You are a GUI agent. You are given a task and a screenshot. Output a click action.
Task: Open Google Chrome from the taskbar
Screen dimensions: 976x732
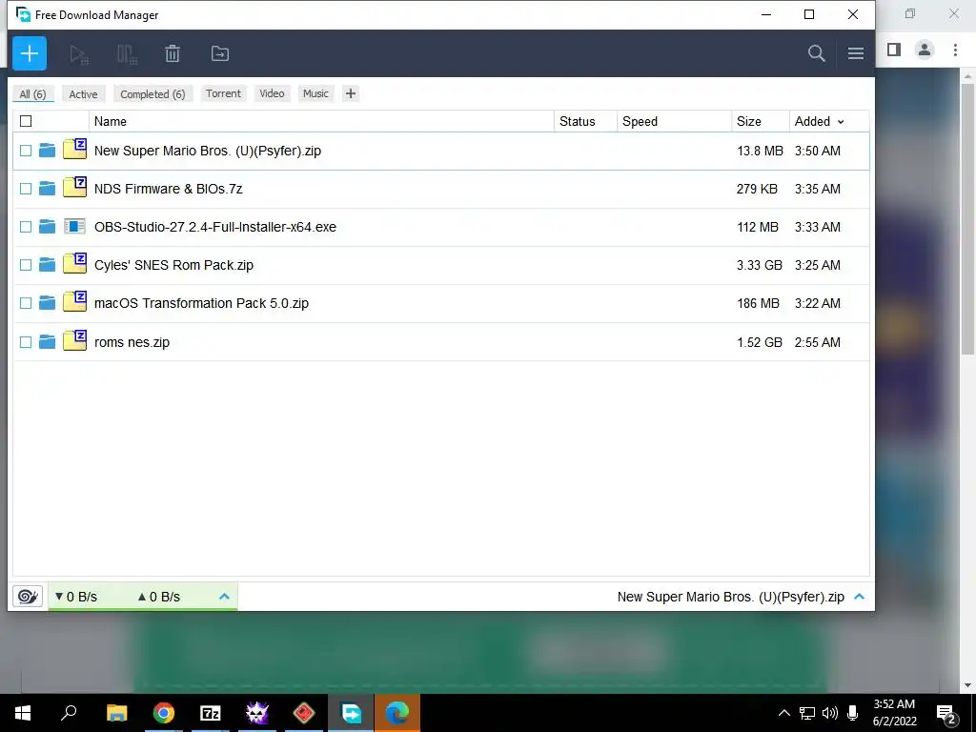(164, 713)
